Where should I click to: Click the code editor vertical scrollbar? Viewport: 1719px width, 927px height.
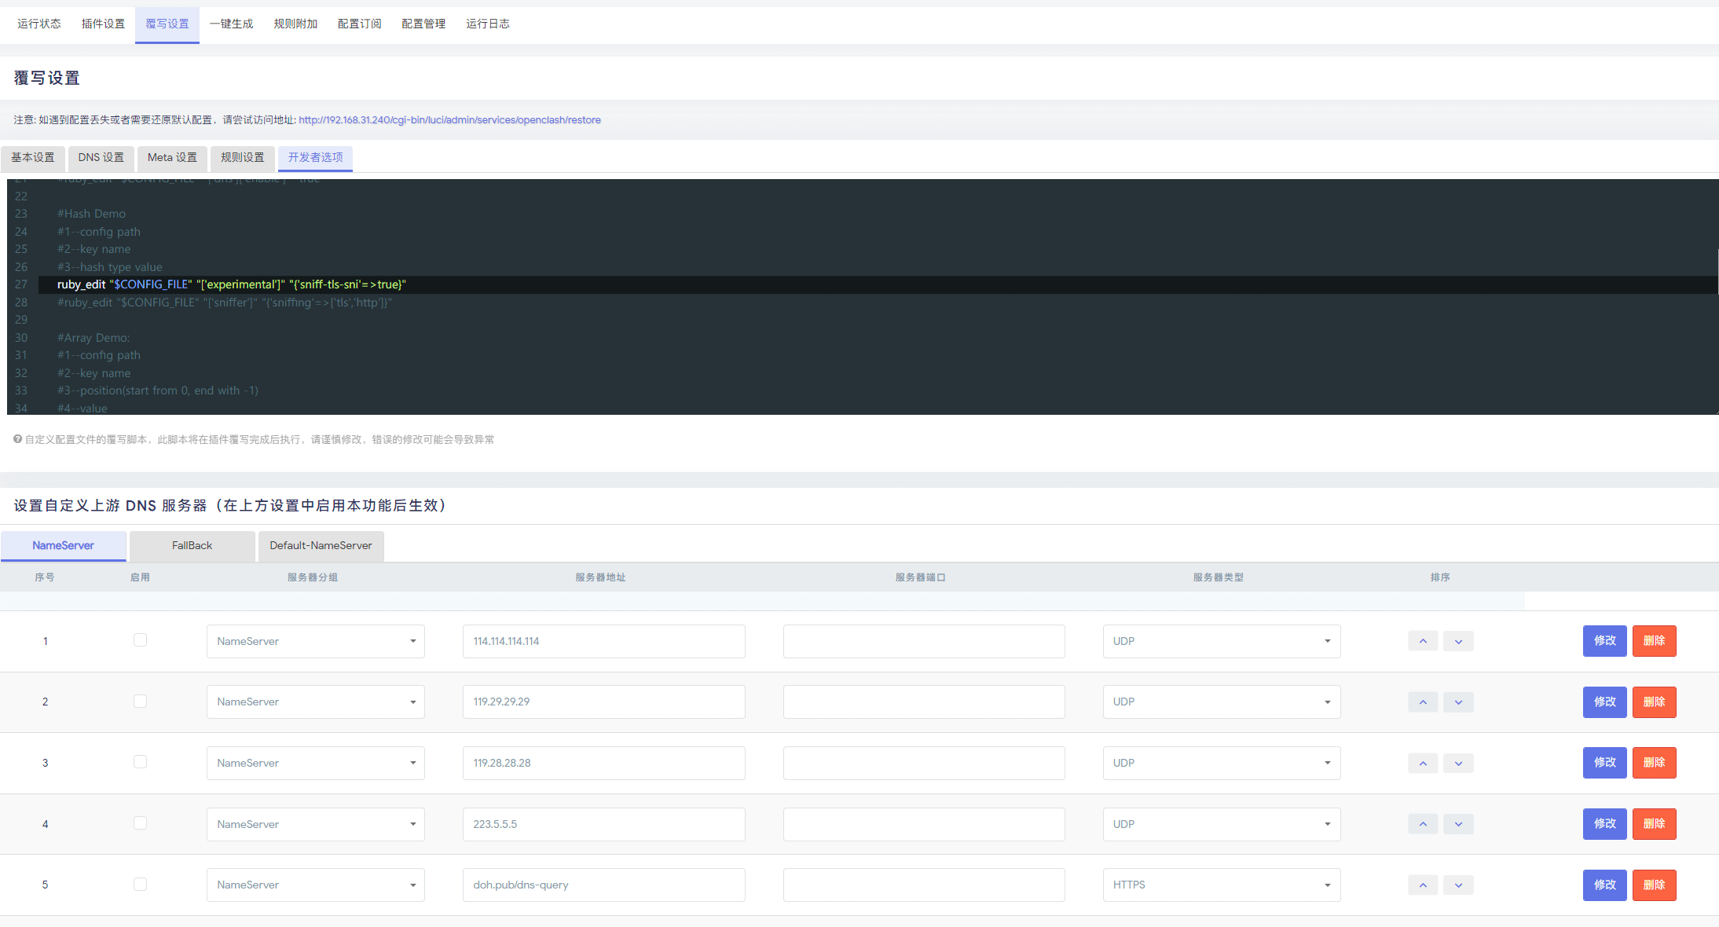click(1716, 272)
